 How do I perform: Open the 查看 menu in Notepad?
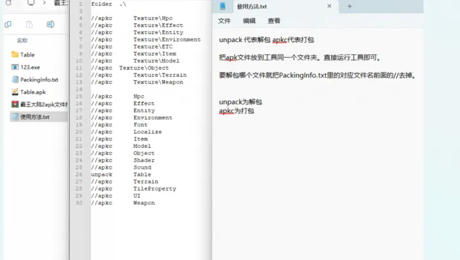[274, 21]
